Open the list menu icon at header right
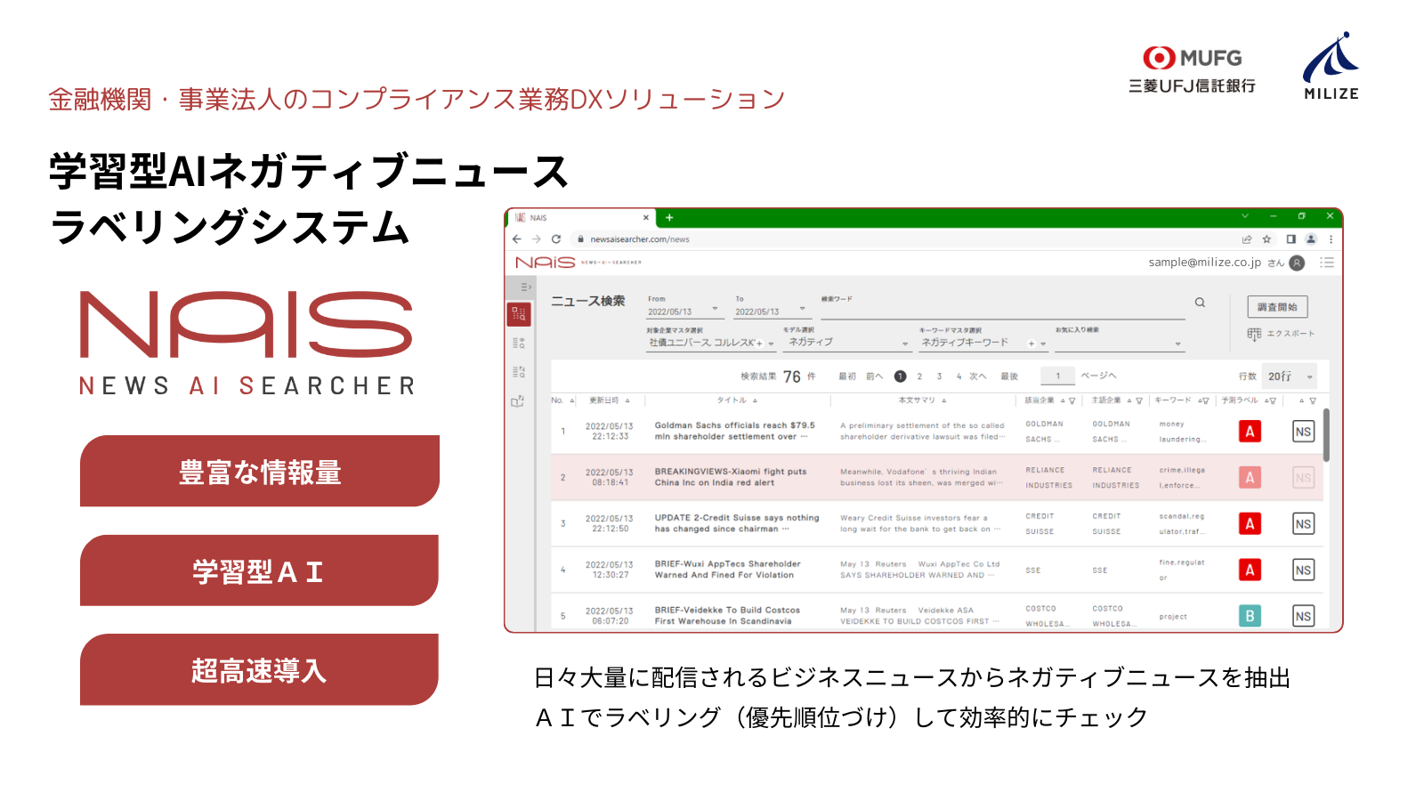Screen dimensions: 1424x801 (1327, 263)
